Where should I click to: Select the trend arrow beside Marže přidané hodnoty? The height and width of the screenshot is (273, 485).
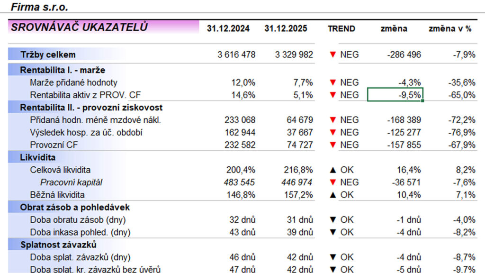[x=332, y=82]
